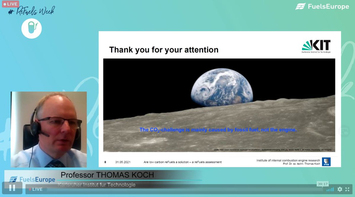This screenshot has width=355, height=197.
Task: Click the IFKM logo on the slide
Action: pyautogui.click(x=326, y=162)
